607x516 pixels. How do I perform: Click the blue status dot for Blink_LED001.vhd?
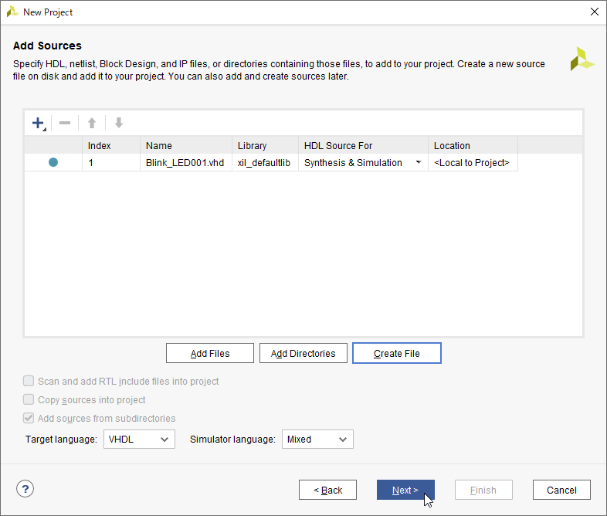coord(53,162)
